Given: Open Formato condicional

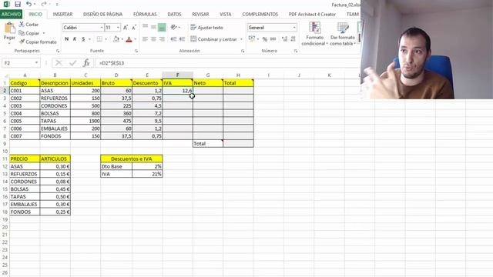Looking at the screenshot, I should (314, 34).
